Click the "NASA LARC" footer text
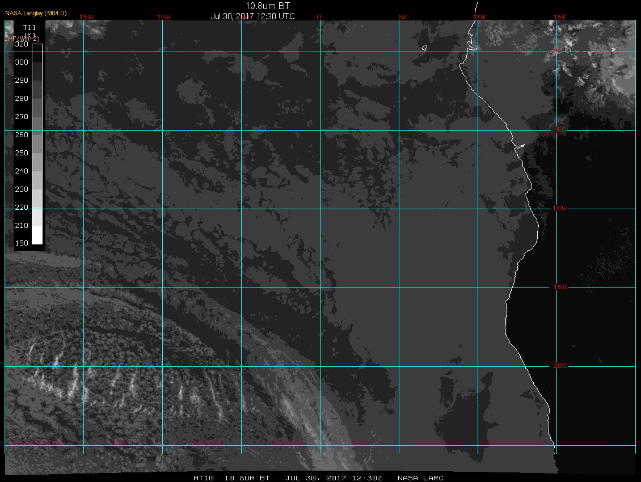The image size is (641, 482). point(421,478)
